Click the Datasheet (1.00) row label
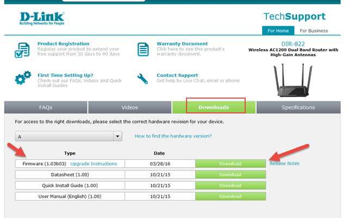This screenshot has width=348, height=218. 70,174
